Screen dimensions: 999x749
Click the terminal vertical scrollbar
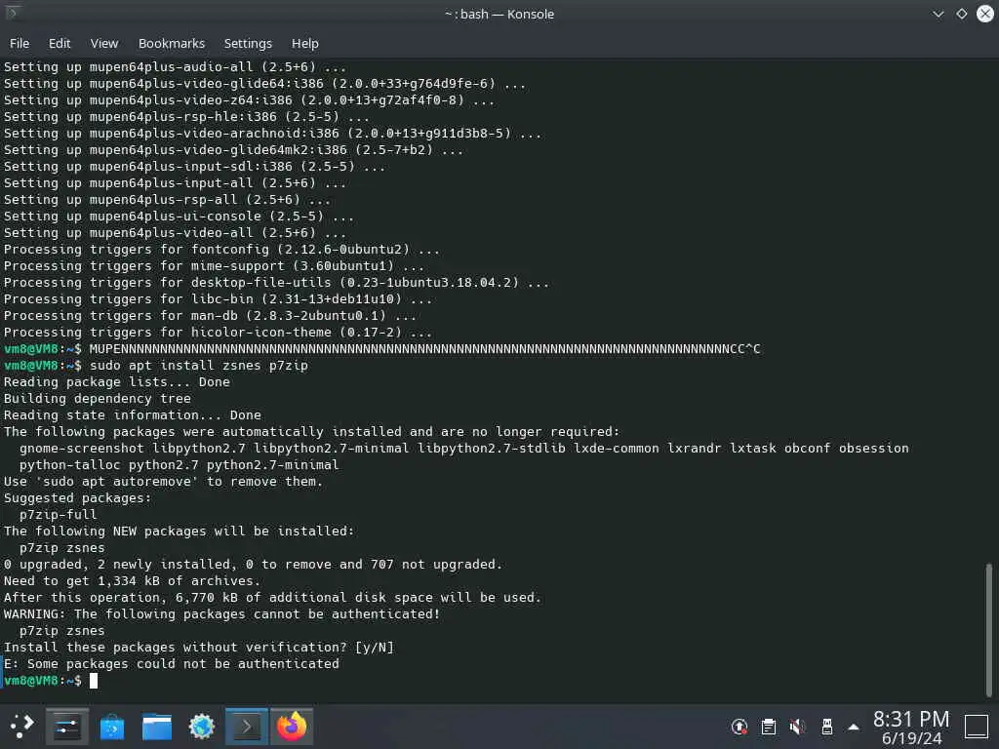point(989,630)
